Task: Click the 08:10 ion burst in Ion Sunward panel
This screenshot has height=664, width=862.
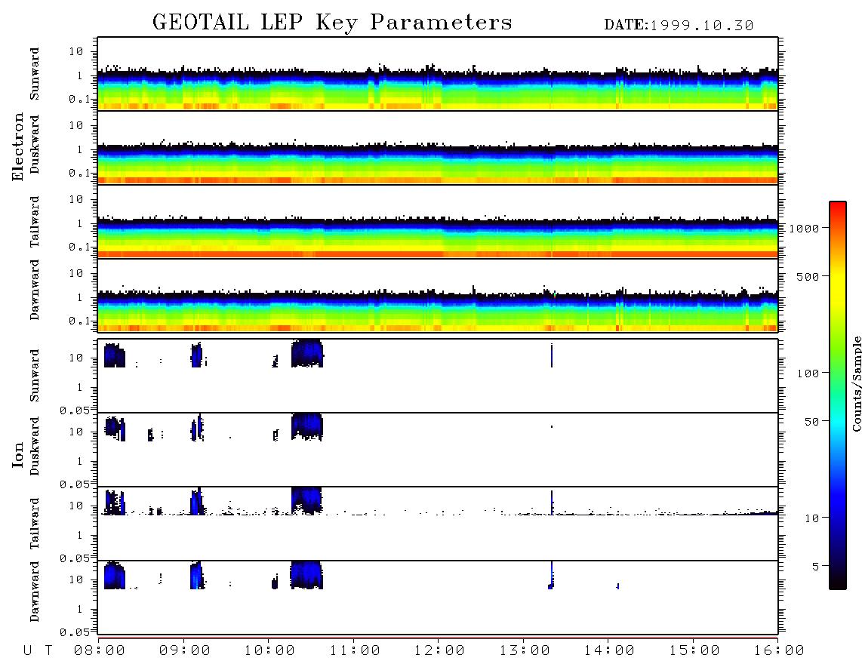Action: pos(114,355)
